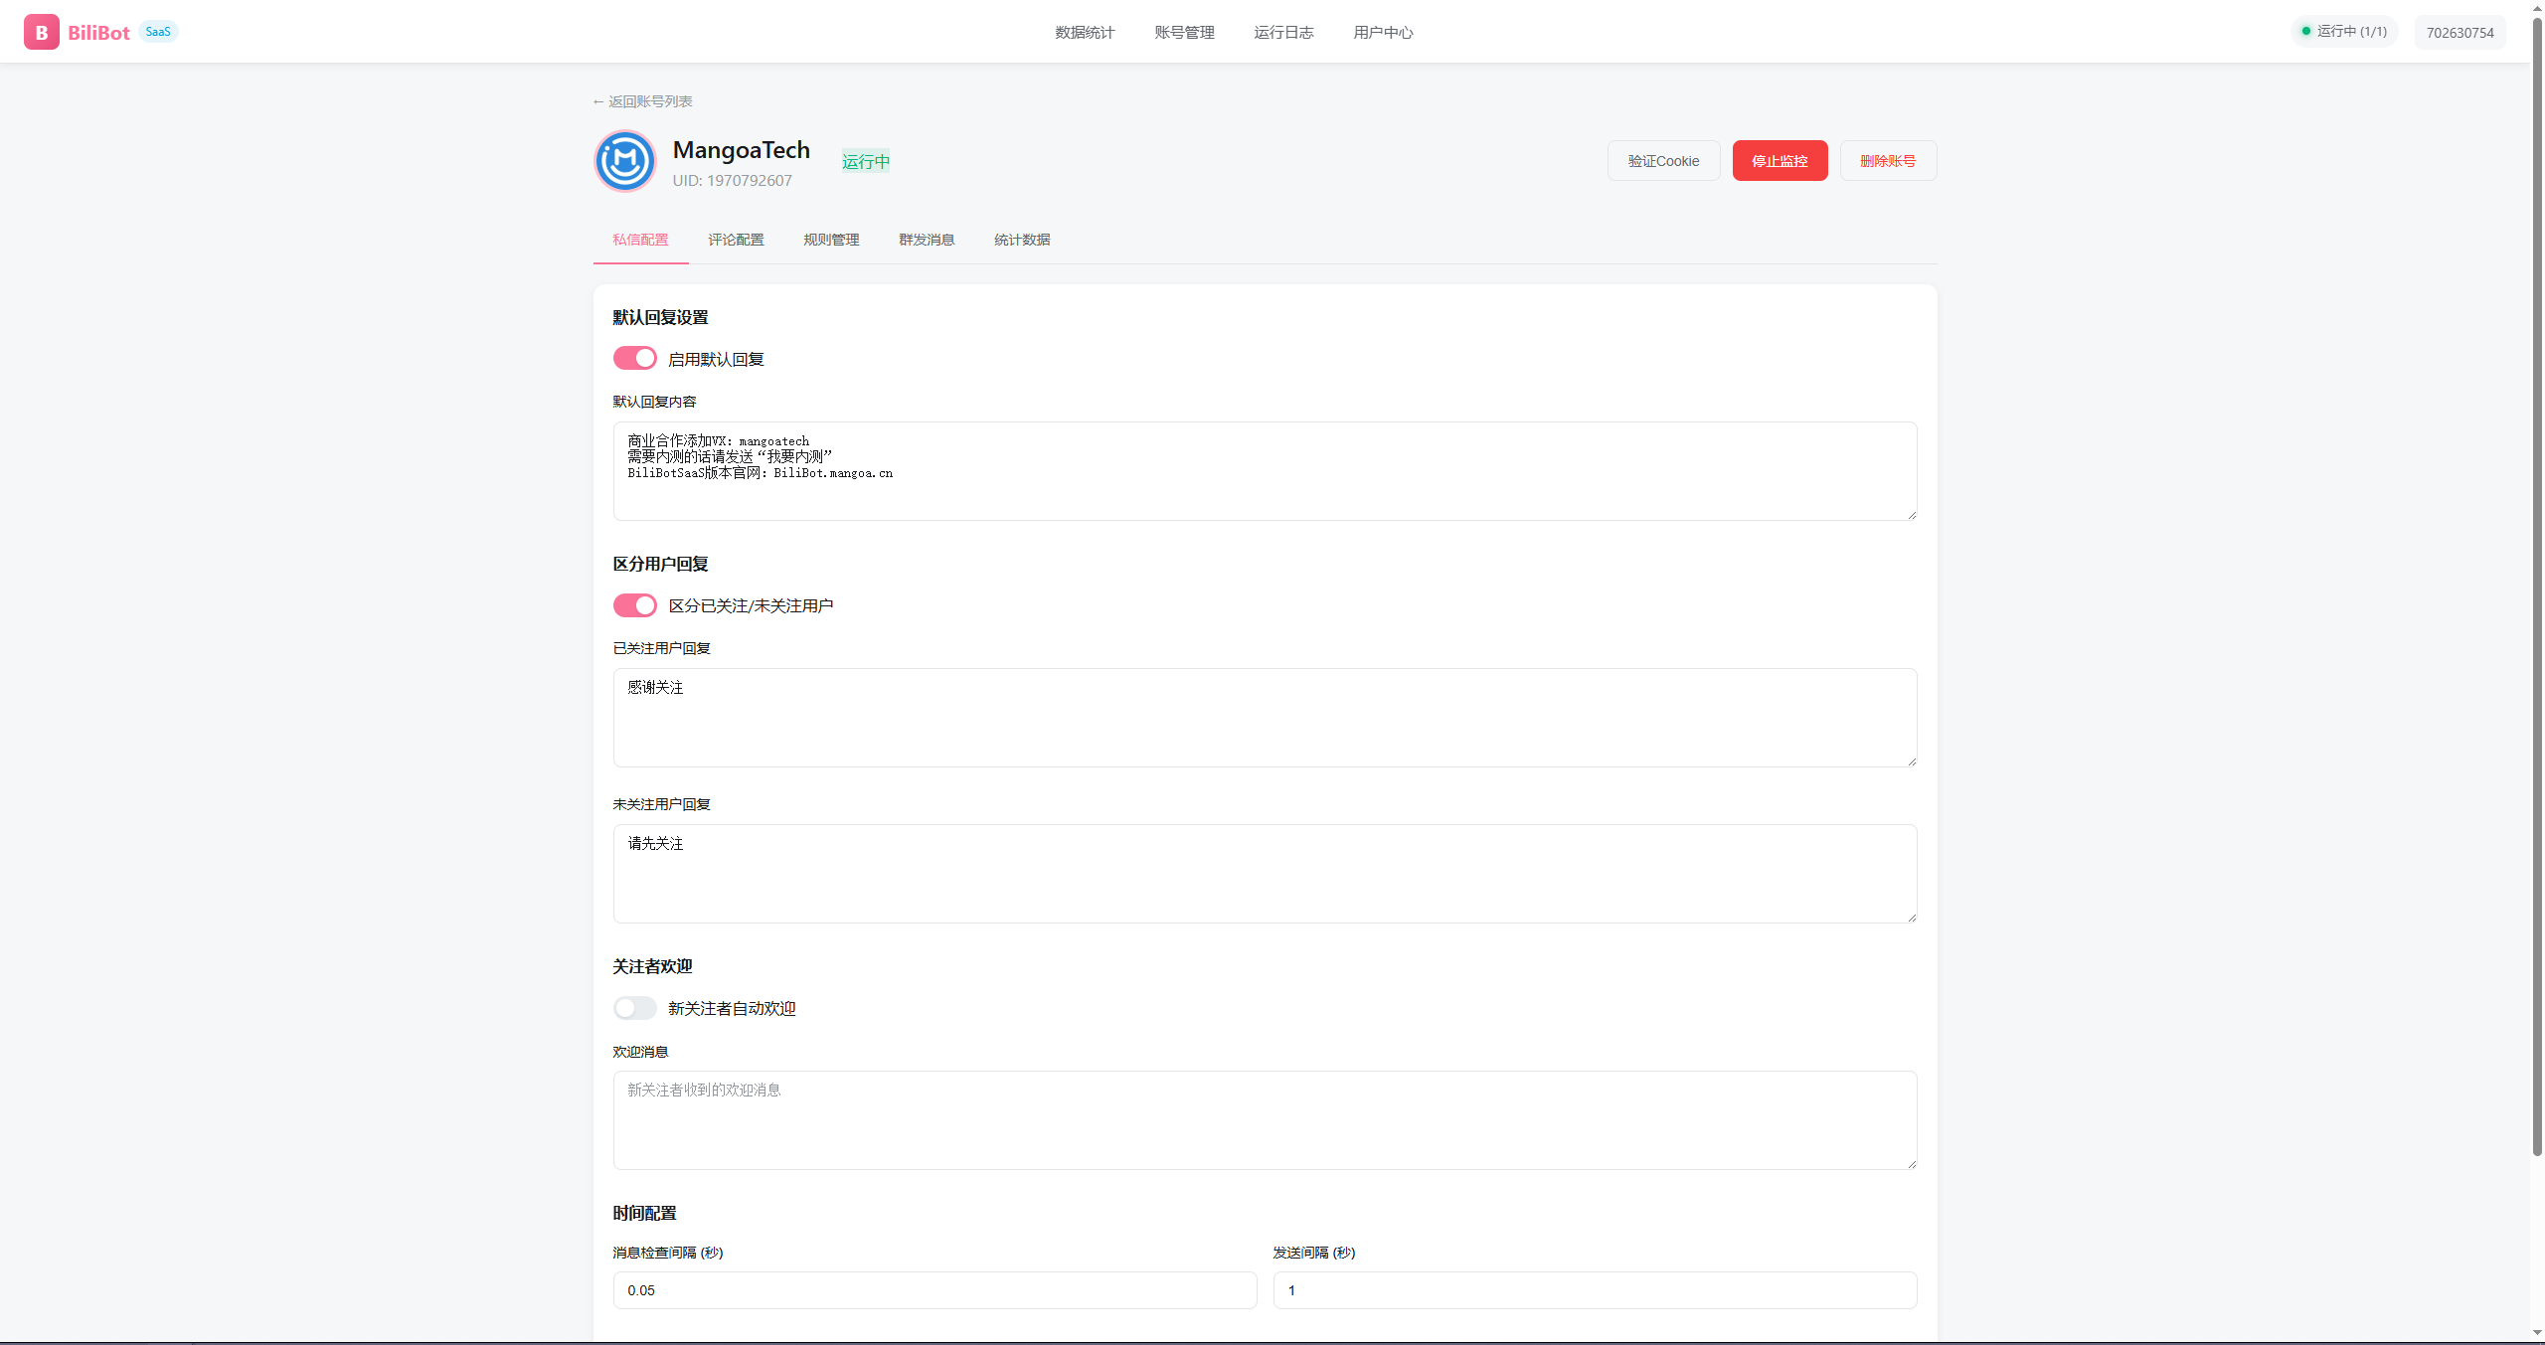The image size is (2545, 1345).
Task: Open the 统计数据 tab
Action: (1021, 240)
